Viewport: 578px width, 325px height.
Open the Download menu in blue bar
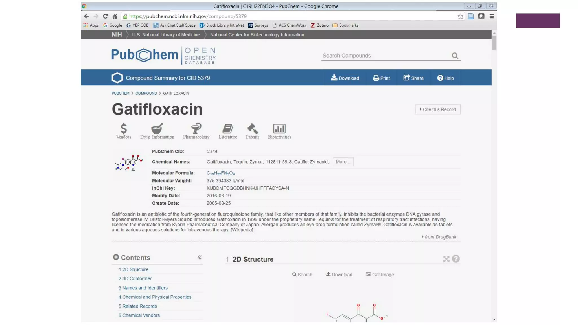point(345,78)
